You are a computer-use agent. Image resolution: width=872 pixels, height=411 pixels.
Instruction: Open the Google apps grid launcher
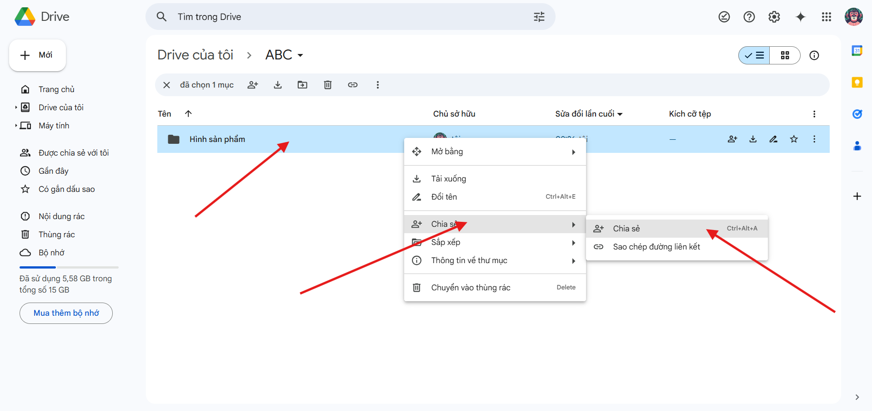[x=826, y=17]
